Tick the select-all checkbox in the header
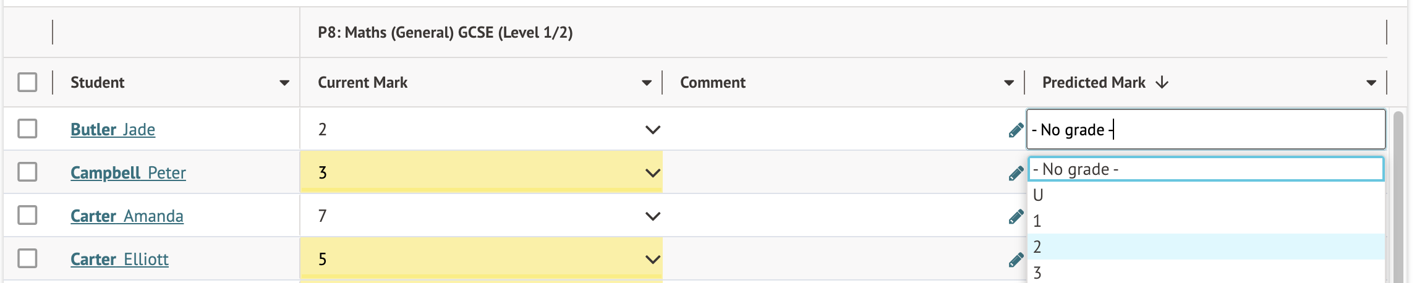The image size is (1417, 283). (27, 82)
